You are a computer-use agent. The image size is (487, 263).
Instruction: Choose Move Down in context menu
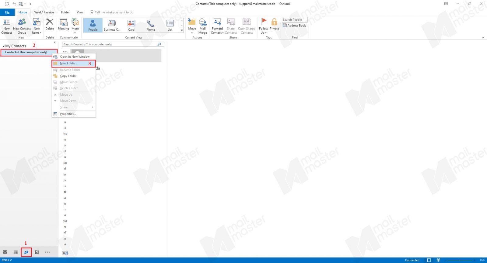74,101
